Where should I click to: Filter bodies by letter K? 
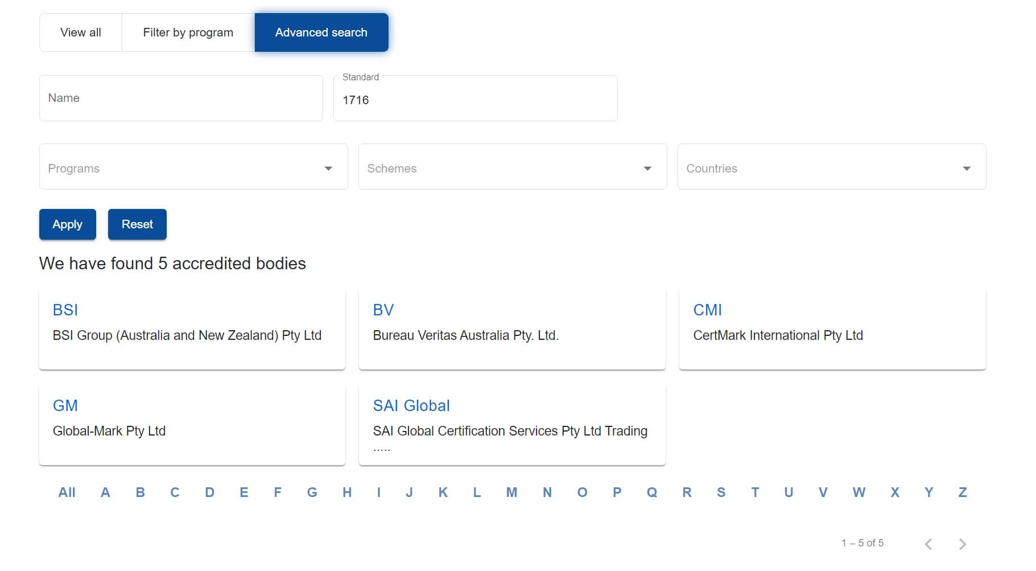[x=443, y=492]
